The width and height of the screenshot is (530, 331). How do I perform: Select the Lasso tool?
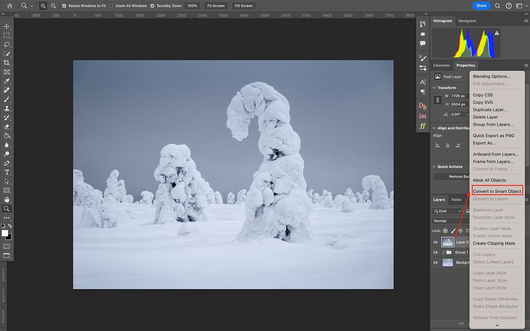tap(7, 45)
